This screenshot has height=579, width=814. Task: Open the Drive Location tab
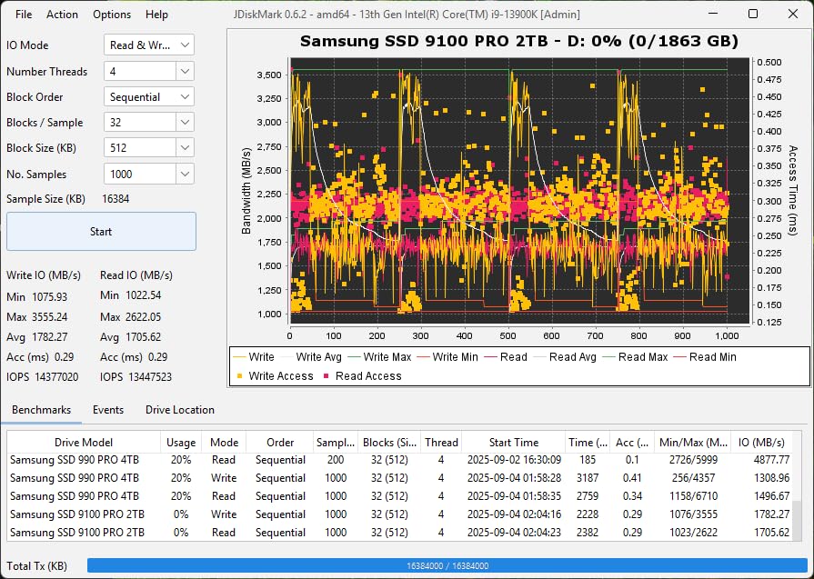[179, 410]
